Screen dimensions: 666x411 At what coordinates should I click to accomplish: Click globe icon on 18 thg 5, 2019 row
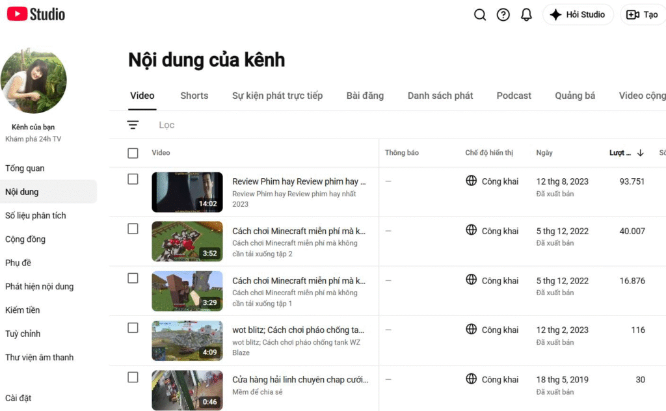click(471, 378)
